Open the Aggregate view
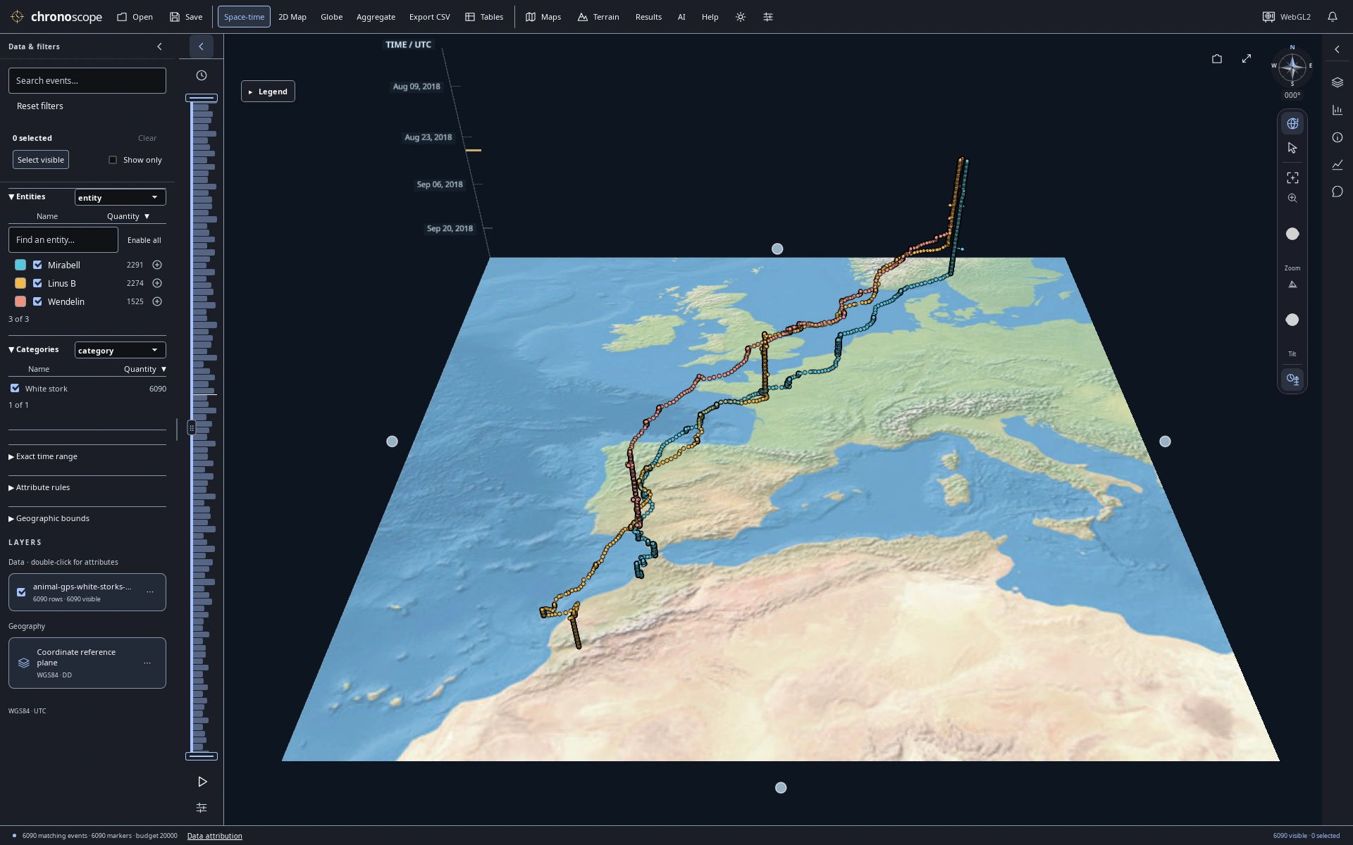This screenshot has height=845, width=1353. pyautogui.click(x=376, y=17)
